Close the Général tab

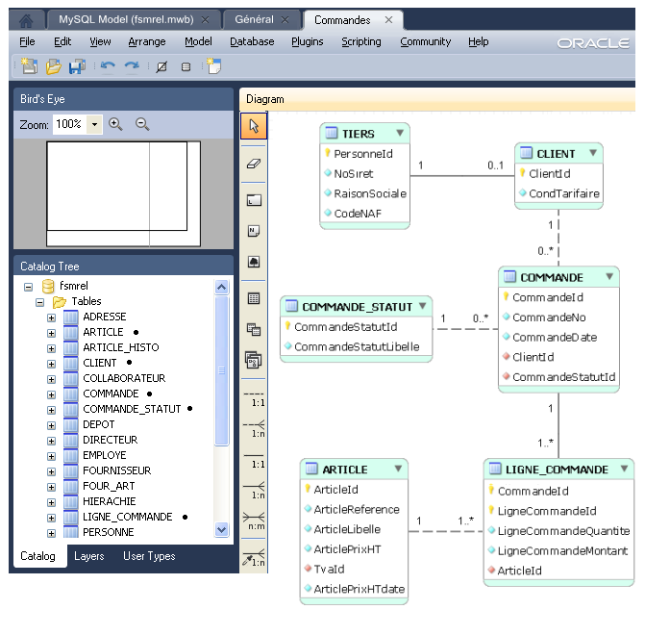click(x=288, y=20)
